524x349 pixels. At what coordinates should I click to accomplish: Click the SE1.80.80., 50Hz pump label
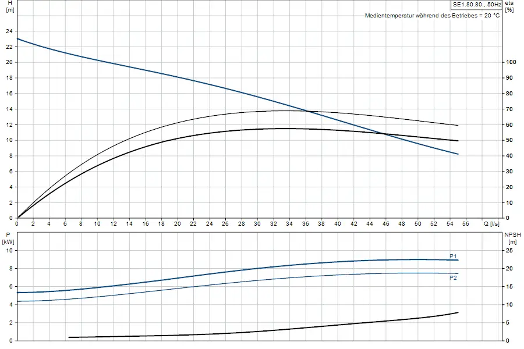coord(477,4)
